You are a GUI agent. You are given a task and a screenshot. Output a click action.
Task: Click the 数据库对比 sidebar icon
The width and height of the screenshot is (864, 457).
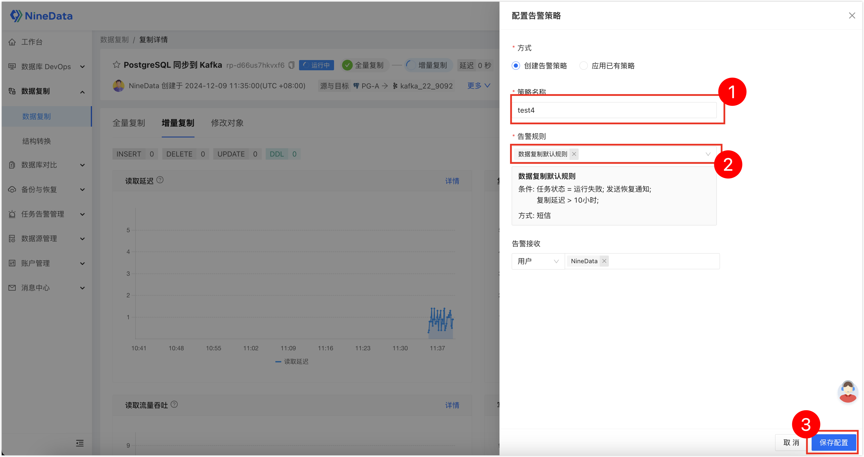[12, 165]
